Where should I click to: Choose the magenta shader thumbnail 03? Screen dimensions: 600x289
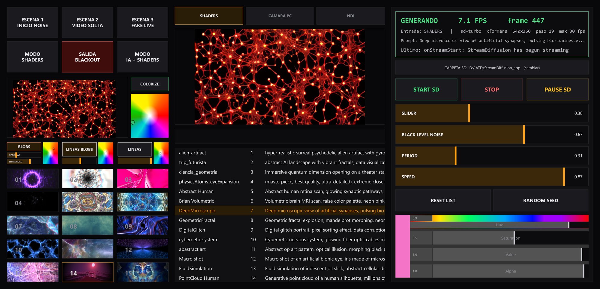[x=142, y=179]
